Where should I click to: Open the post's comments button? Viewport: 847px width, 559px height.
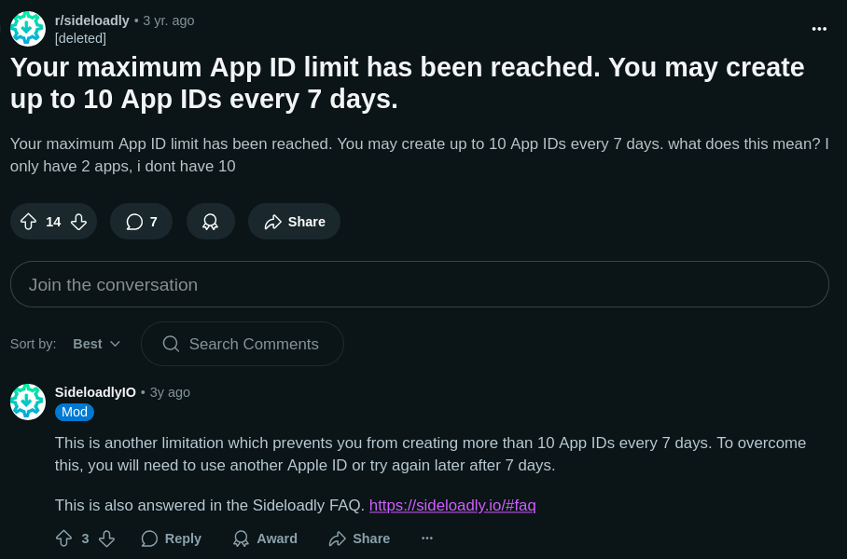(x=141, y=222)
